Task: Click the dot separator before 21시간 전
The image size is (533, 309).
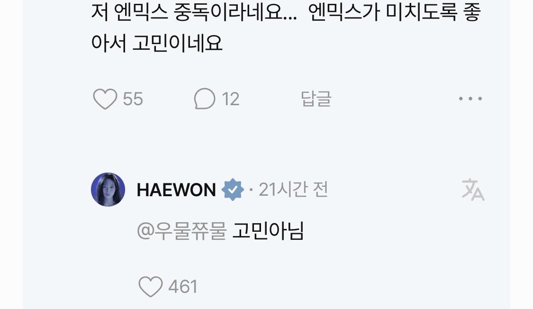Action: tap(251, 190)
